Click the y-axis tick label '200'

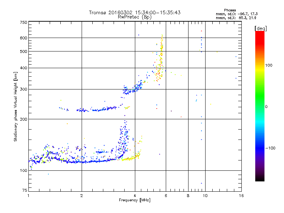(23, 119)
